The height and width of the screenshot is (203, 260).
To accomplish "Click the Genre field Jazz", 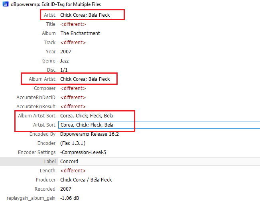I will click(x=64, y=61).
